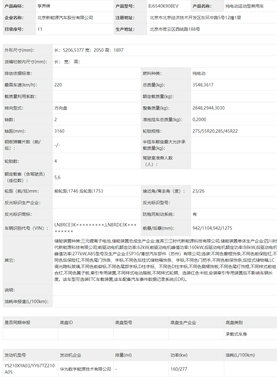This screenshot has width=277, height=377.
Task: Select overhang value 942/1104,942/1275
Action: (212, 228)
